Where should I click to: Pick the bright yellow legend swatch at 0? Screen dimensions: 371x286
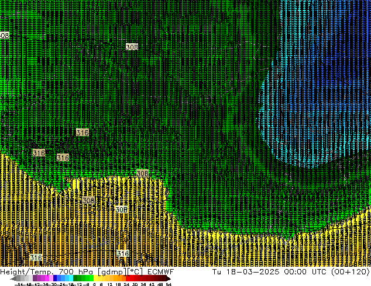(95, 278)
